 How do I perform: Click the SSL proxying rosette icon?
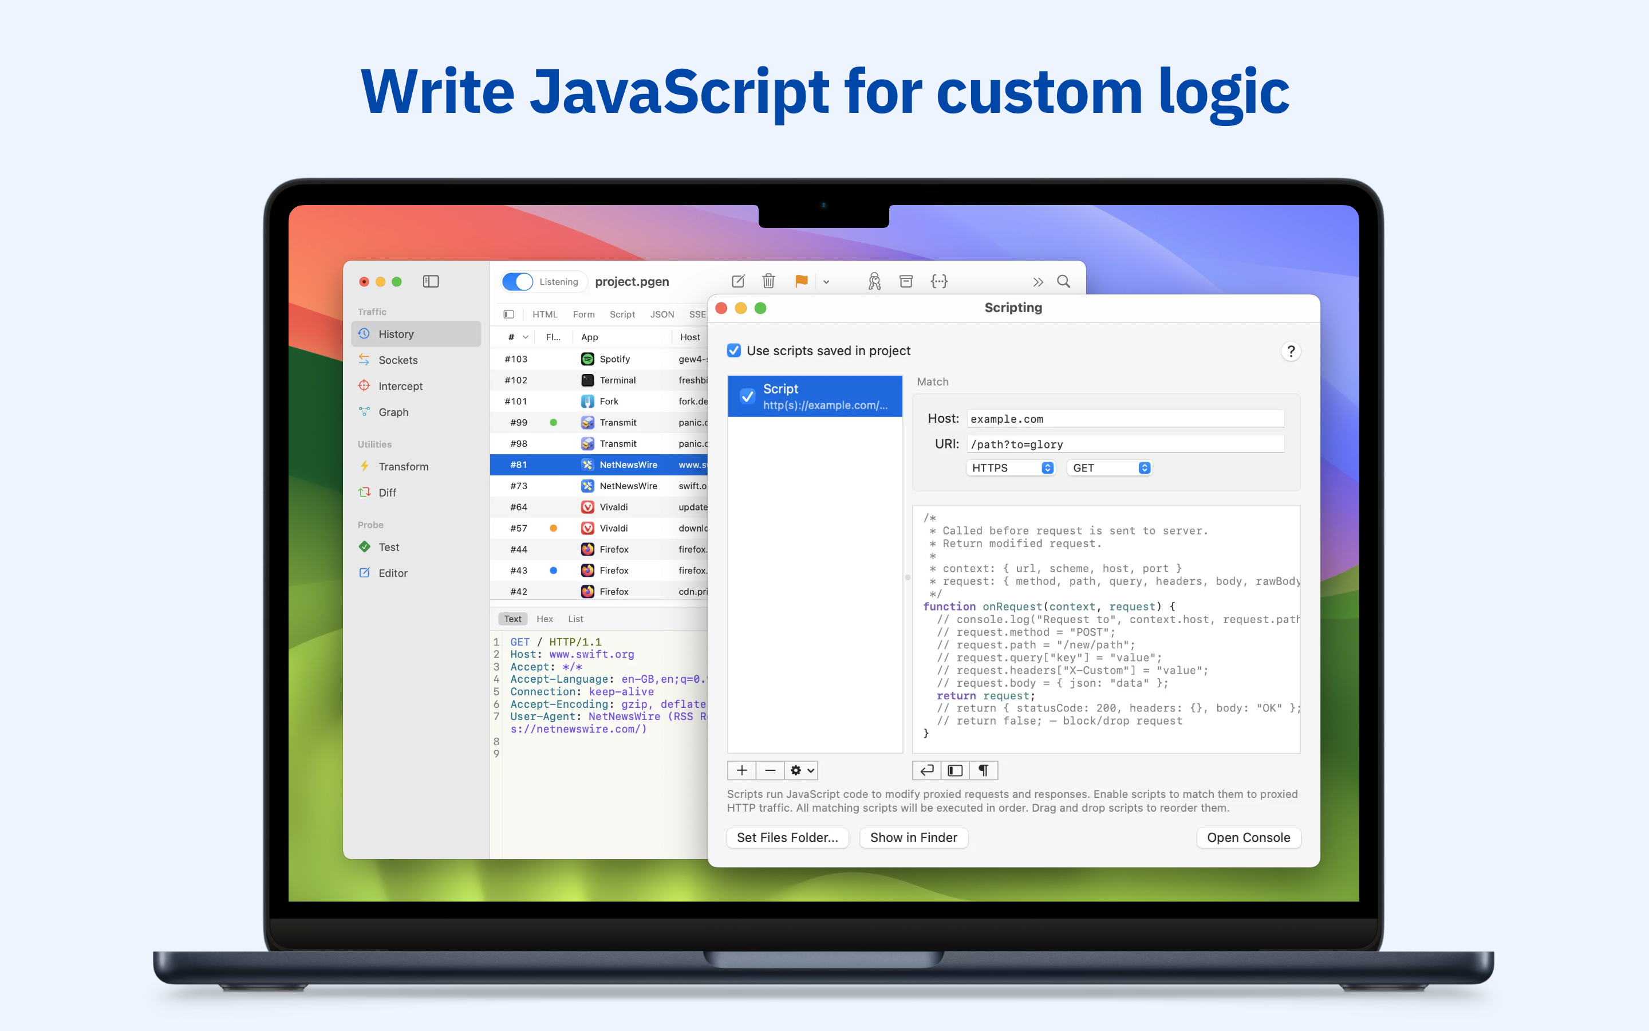[874, 281]
